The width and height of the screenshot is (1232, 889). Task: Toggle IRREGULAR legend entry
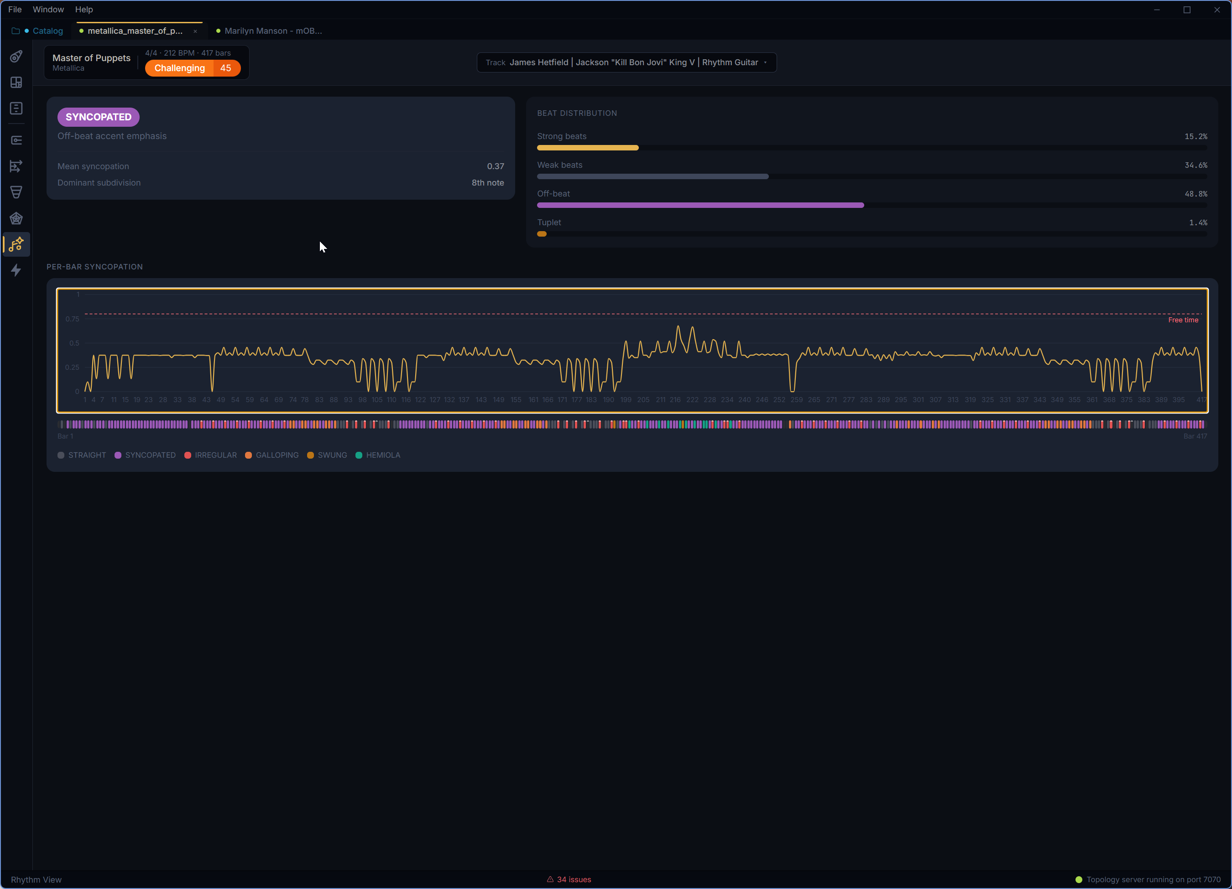(x=210, y=455)
